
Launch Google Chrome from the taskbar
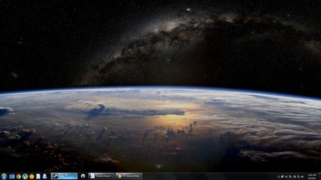click(x=19, y=176)
